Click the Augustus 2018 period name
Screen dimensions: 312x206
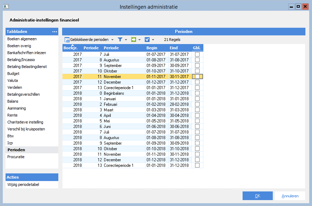[111, 138]
